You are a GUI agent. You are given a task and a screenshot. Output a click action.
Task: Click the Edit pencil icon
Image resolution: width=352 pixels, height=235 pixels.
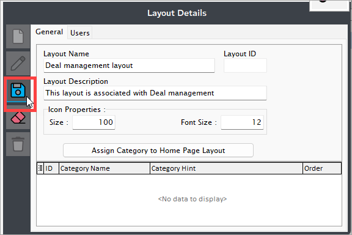[18, 63]
